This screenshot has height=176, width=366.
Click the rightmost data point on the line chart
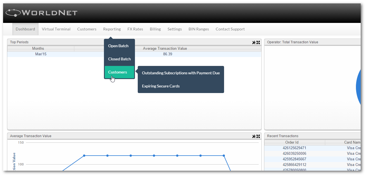pos(224,156)
